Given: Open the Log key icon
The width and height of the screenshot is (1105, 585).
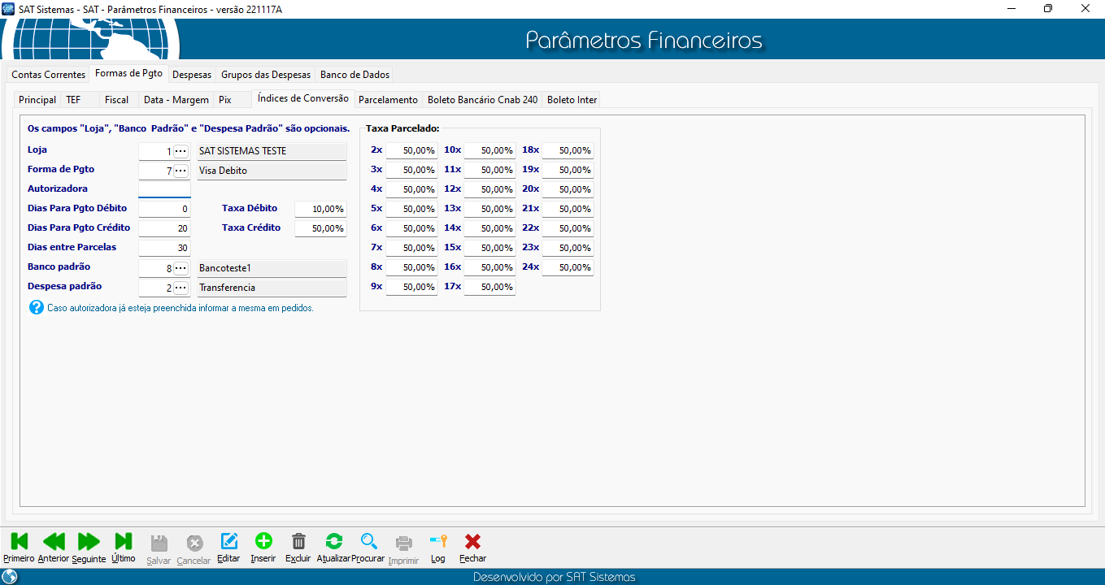Looking at the screenshot, I should pyautogui.click(x=438, y=542).
